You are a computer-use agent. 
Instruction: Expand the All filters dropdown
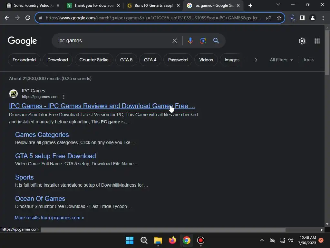point(281,60)
